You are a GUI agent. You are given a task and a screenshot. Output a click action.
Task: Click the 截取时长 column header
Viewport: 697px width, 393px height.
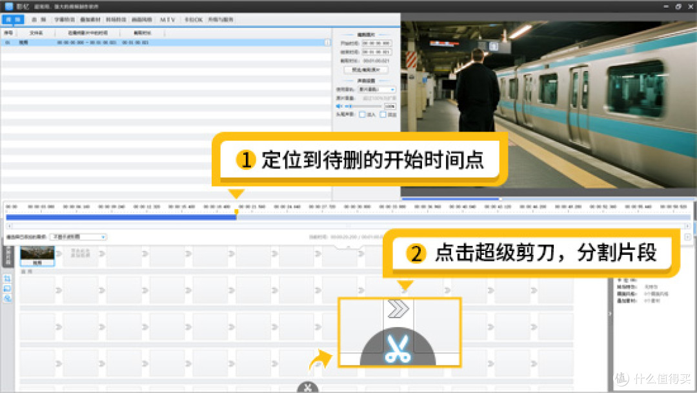click(142, 33)
